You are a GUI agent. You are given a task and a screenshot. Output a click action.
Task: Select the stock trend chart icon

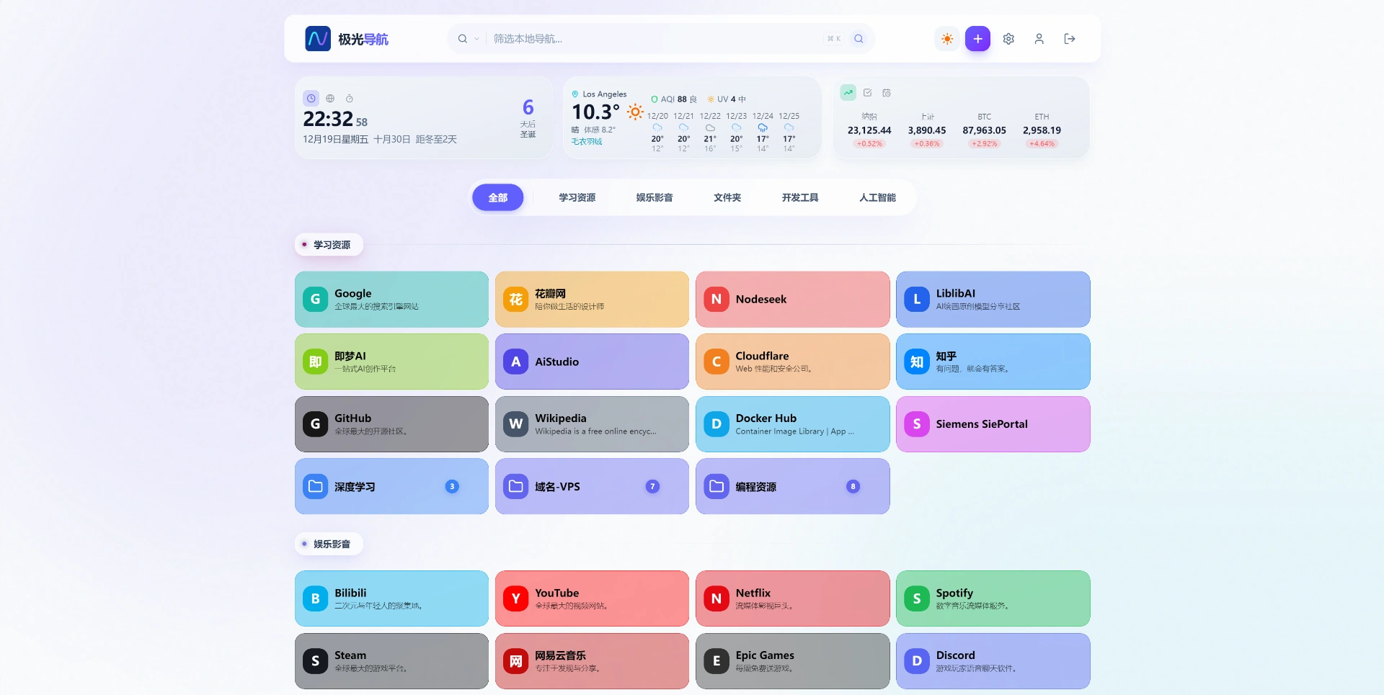click(x=848, y=92)
